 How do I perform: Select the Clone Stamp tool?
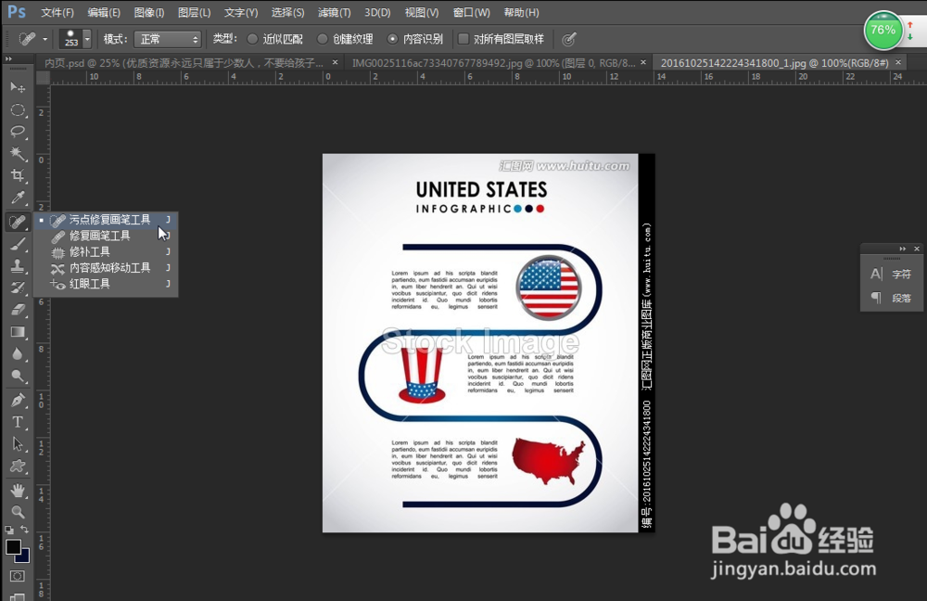click(x=18, y=265)
